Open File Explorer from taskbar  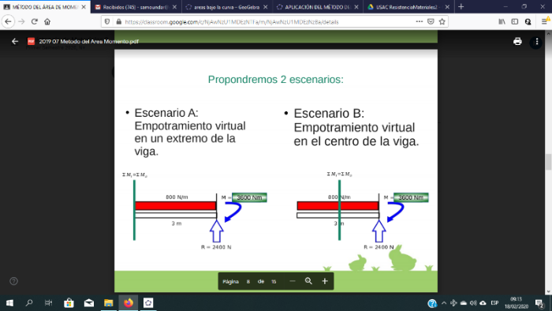[109, 303]
